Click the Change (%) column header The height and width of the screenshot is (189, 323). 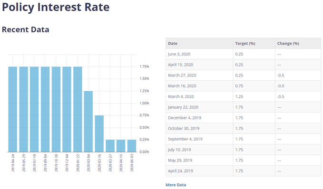click(x=298, y=43)
